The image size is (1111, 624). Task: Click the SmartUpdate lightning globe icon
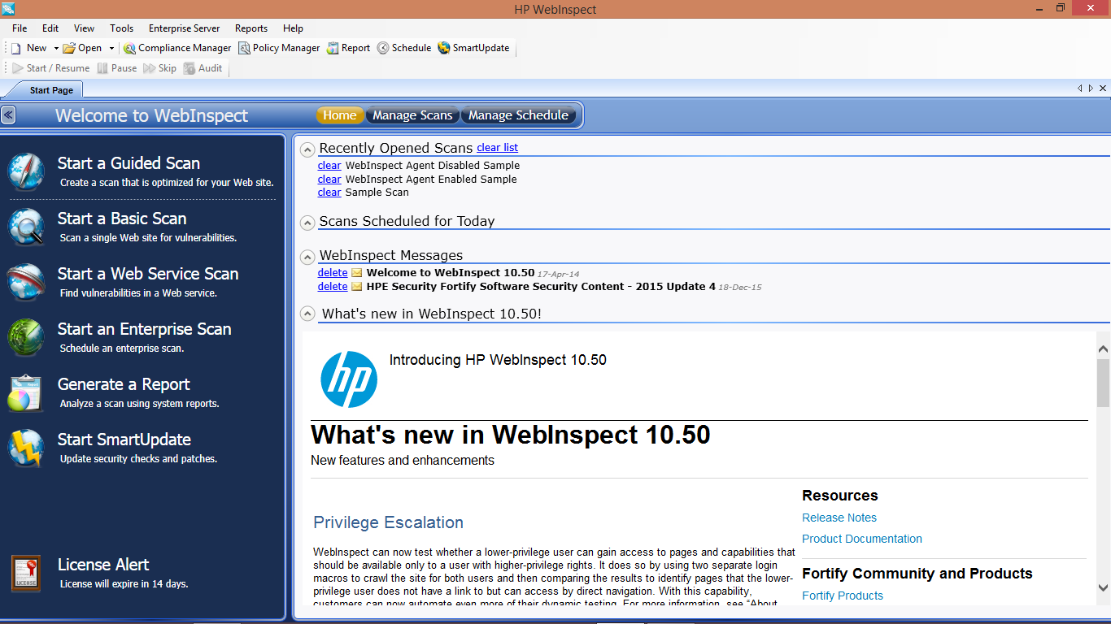click(25, 448)
